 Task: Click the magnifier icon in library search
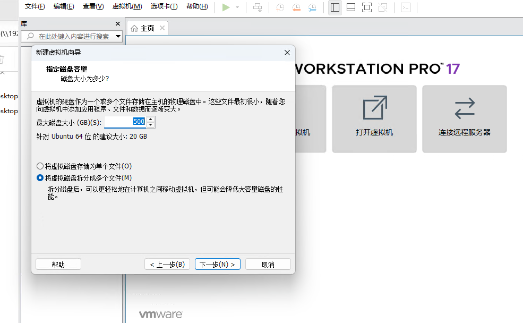pyautogui.click(x=30, y=36)
